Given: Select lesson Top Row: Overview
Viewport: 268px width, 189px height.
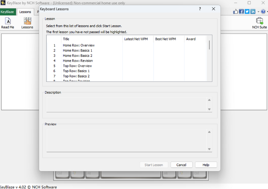Looking at the screenshot, I should [77, 66].
